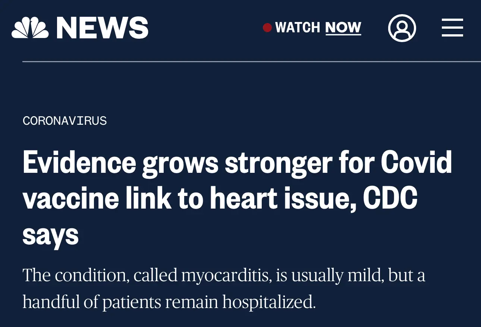This screenshot has width=481, height=327.
Task: Click the word "Evidence" in the headline
Action: tap(79, 163)
